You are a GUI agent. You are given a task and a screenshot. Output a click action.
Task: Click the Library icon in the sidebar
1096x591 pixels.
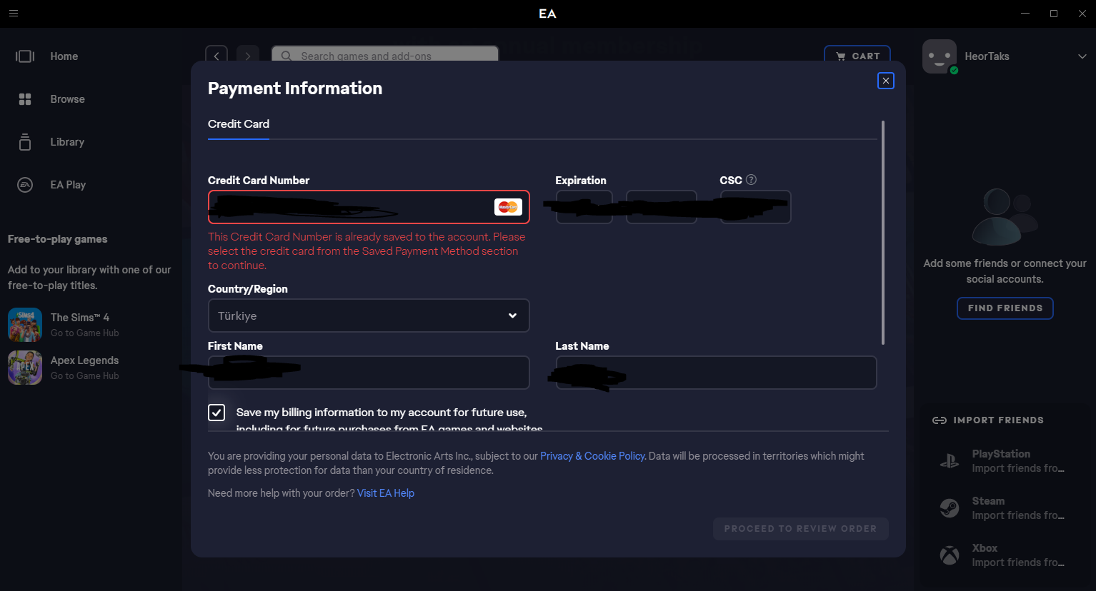[x=25, y=142]
